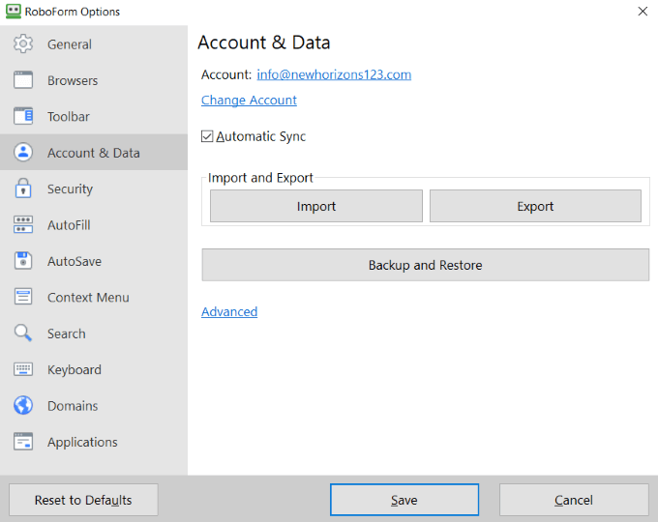Click the Security padlock icon

(x=23, y=189)
